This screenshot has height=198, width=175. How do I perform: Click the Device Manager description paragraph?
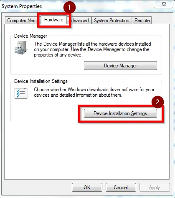tap(92, 49)
